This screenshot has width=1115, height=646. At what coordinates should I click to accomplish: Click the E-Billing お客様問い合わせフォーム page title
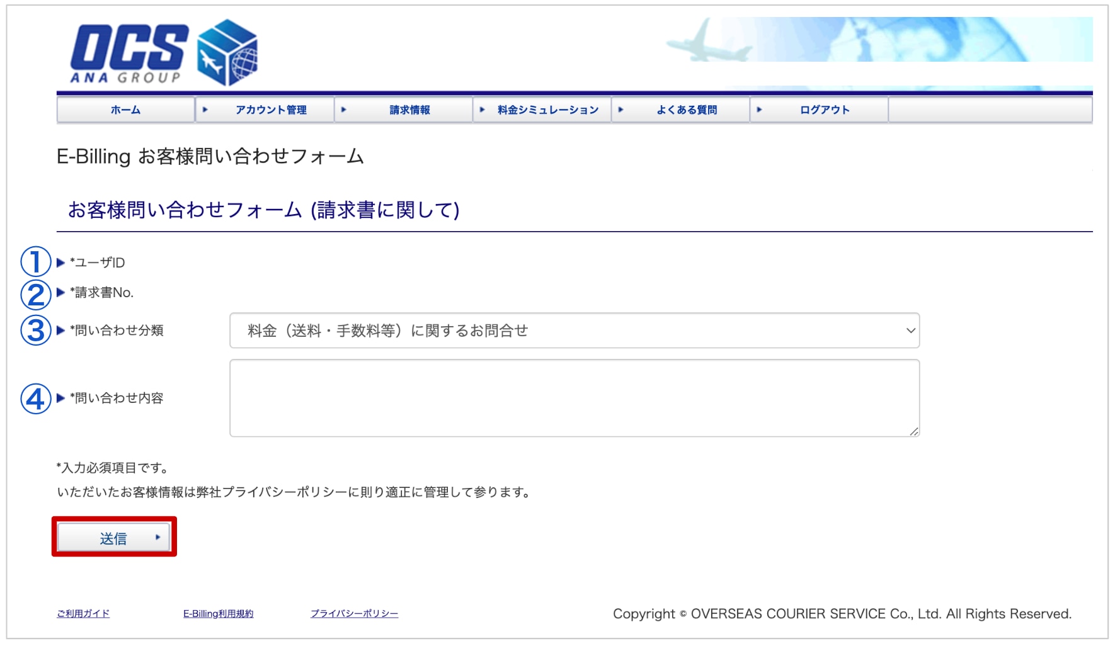point(210,156)
